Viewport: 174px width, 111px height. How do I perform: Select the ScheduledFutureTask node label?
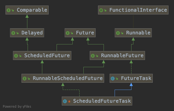(x=102, y=101)
